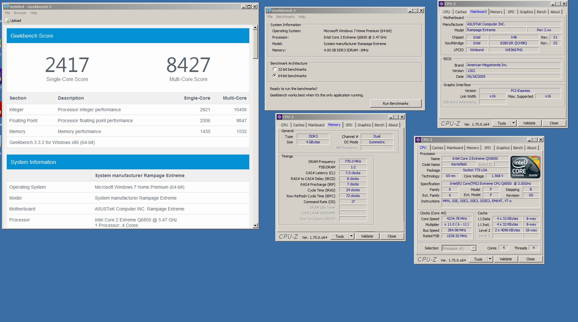
Task: Click the Core Voltage 1.568 V value
Action: [x=498, y=176]
